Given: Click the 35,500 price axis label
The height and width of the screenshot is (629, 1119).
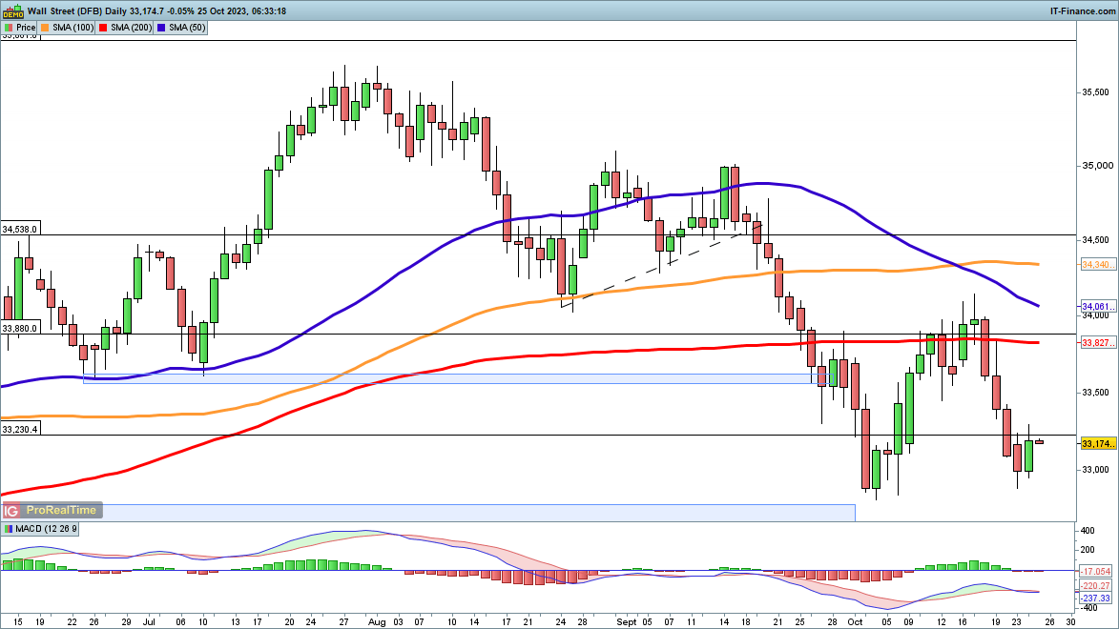Looking at the screenshot, I should (x=1096, y=92).
